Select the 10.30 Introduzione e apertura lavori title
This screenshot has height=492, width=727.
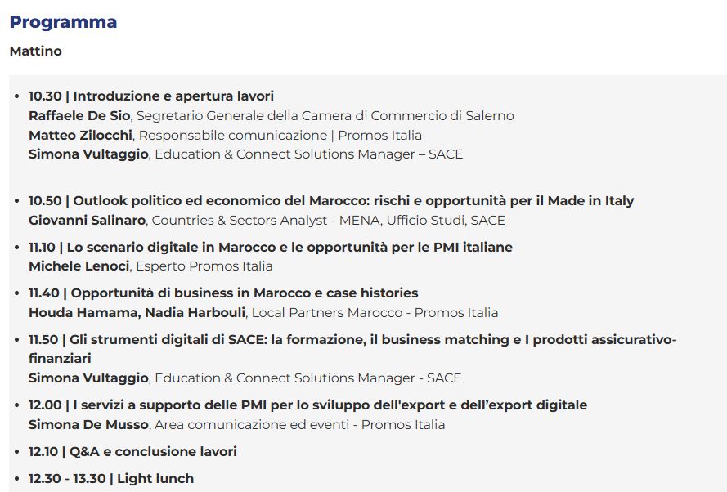tap(151, 96)
